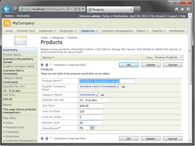Viewport: 195px width, 146px height.
Task: Open the browser home icon
Action: coord(176,9)
